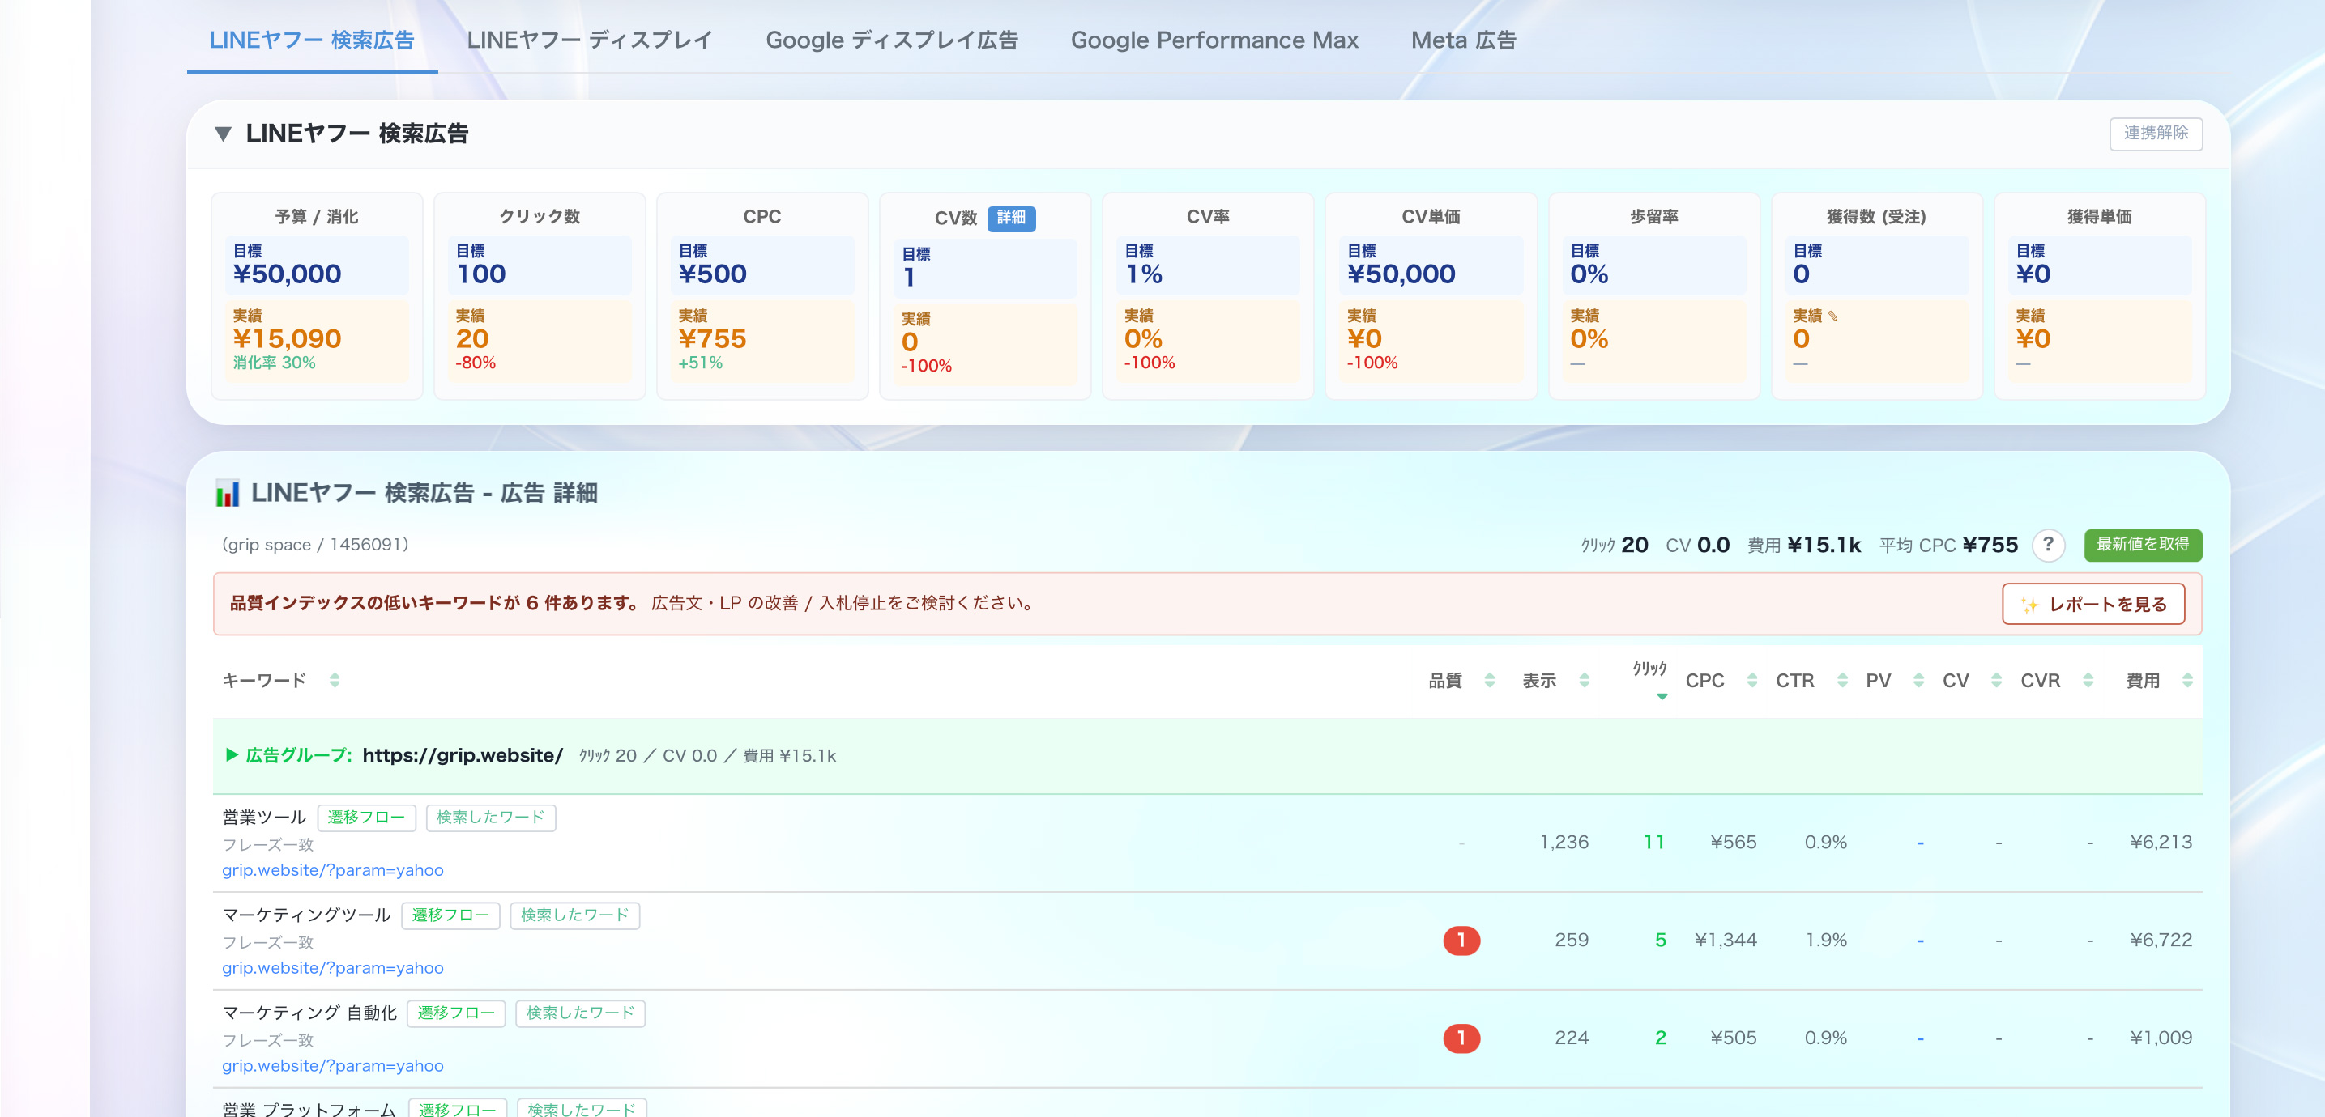Click quality badge 1 for マーケティングツール
This screenshot has height=1117, width=2325.
point(1461,941)
